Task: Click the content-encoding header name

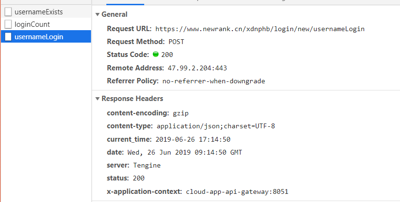Action: (137, 113)
